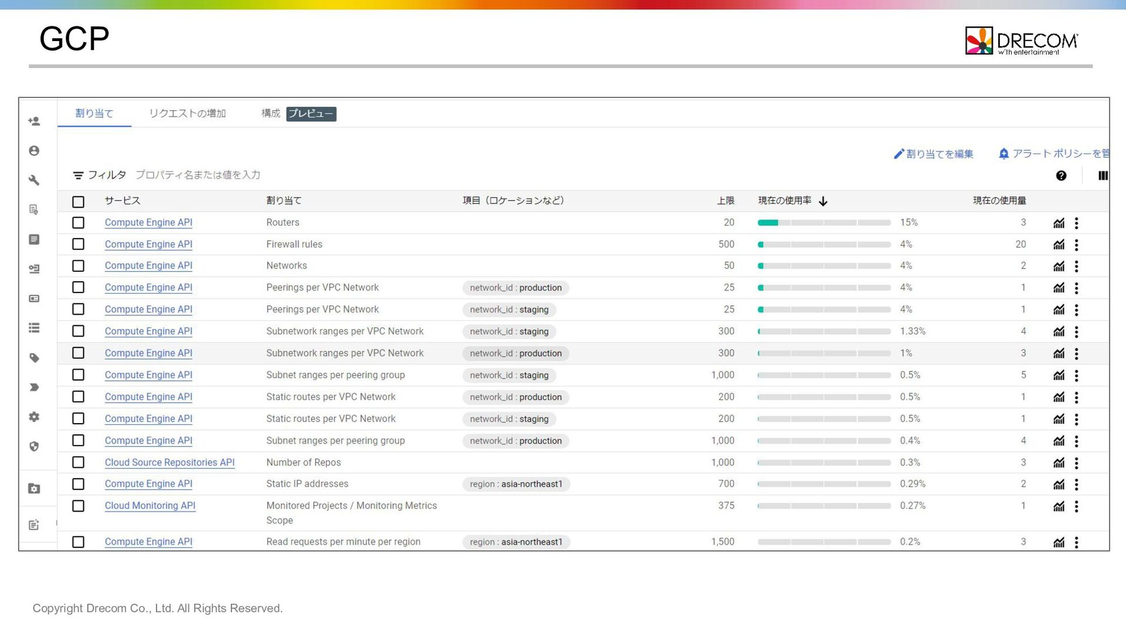Show usage chart for Networks row
The height and width of the screenshot is (633, 1126).
[x=1059, y=266]
